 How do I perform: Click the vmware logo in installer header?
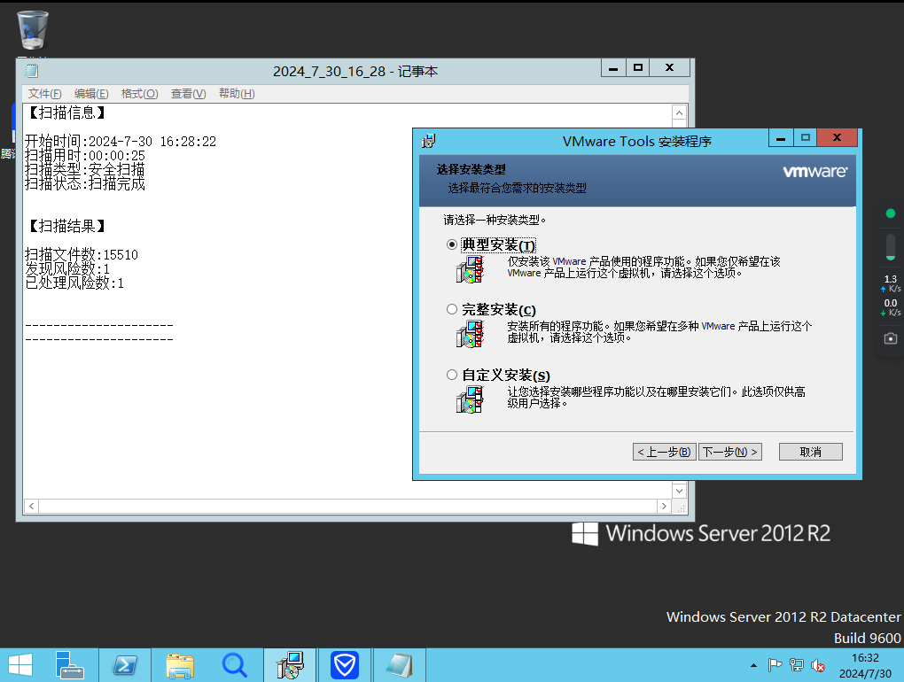pos(814,171)
